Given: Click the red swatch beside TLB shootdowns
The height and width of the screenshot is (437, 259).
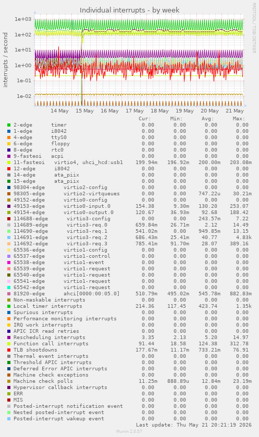Looking at the screenshot, I should point(9,350).
